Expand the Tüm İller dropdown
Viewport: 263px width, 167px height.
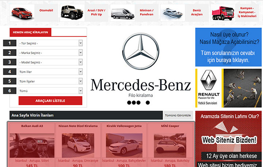pos(51,72)
